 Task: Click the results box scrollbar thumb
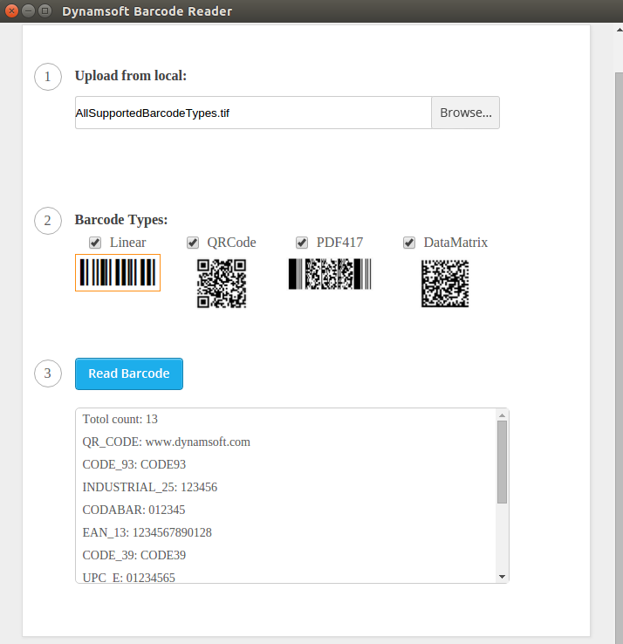(x=502, y=461)
